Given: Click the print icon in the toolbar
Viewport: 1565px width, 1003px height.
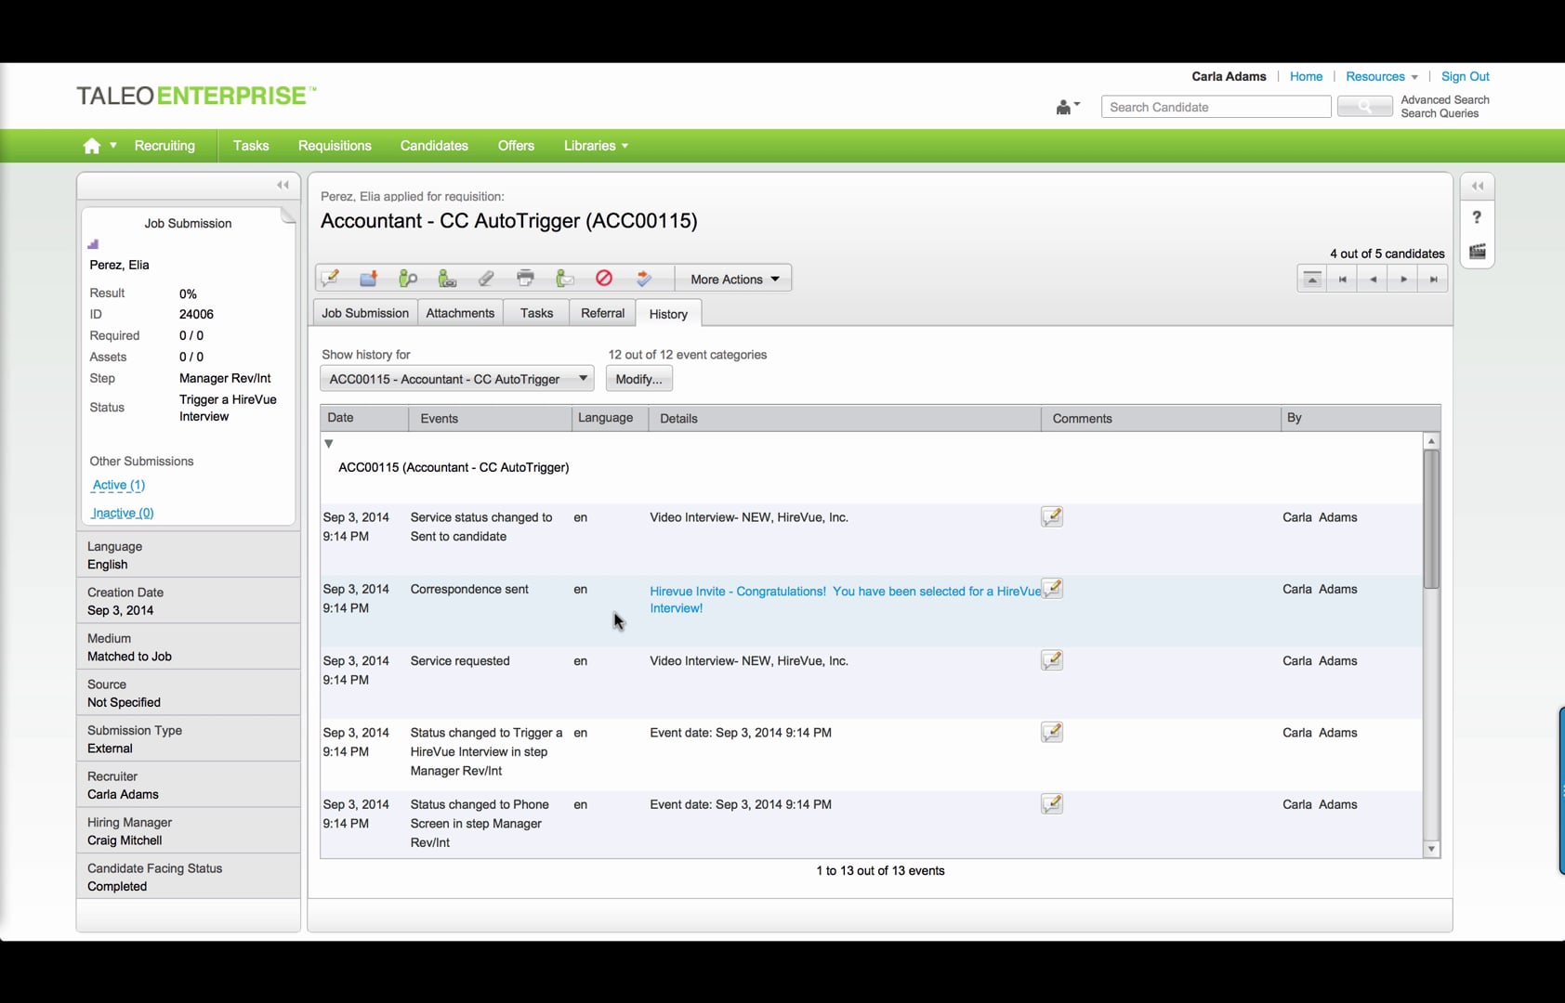Looking at the screenshot, I should (525, 278).
